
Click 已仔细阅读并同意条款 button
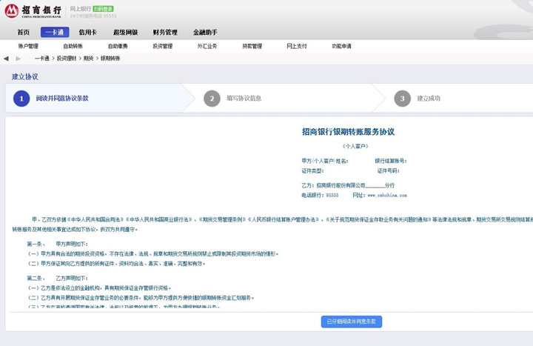coord(352,322)
